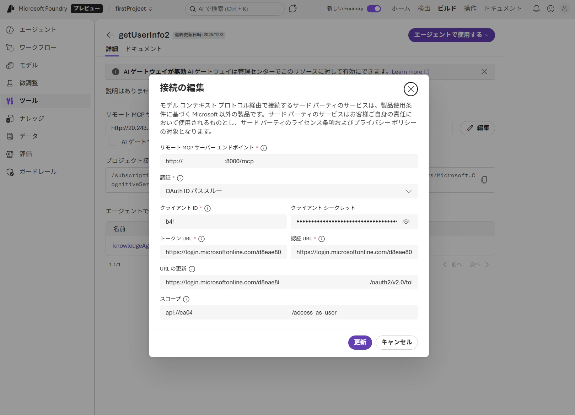Click the 名前 column header
The height and width of the screenshot is (415, 575).
[x=119, y=229]
